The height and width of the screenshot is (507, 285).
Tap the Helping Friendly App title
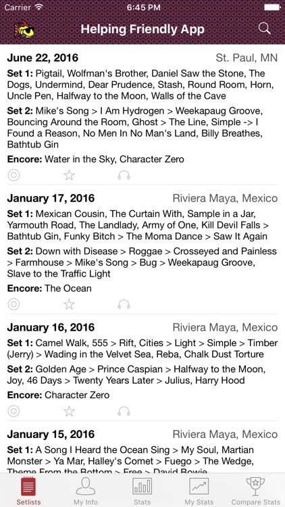coord(142,29)
